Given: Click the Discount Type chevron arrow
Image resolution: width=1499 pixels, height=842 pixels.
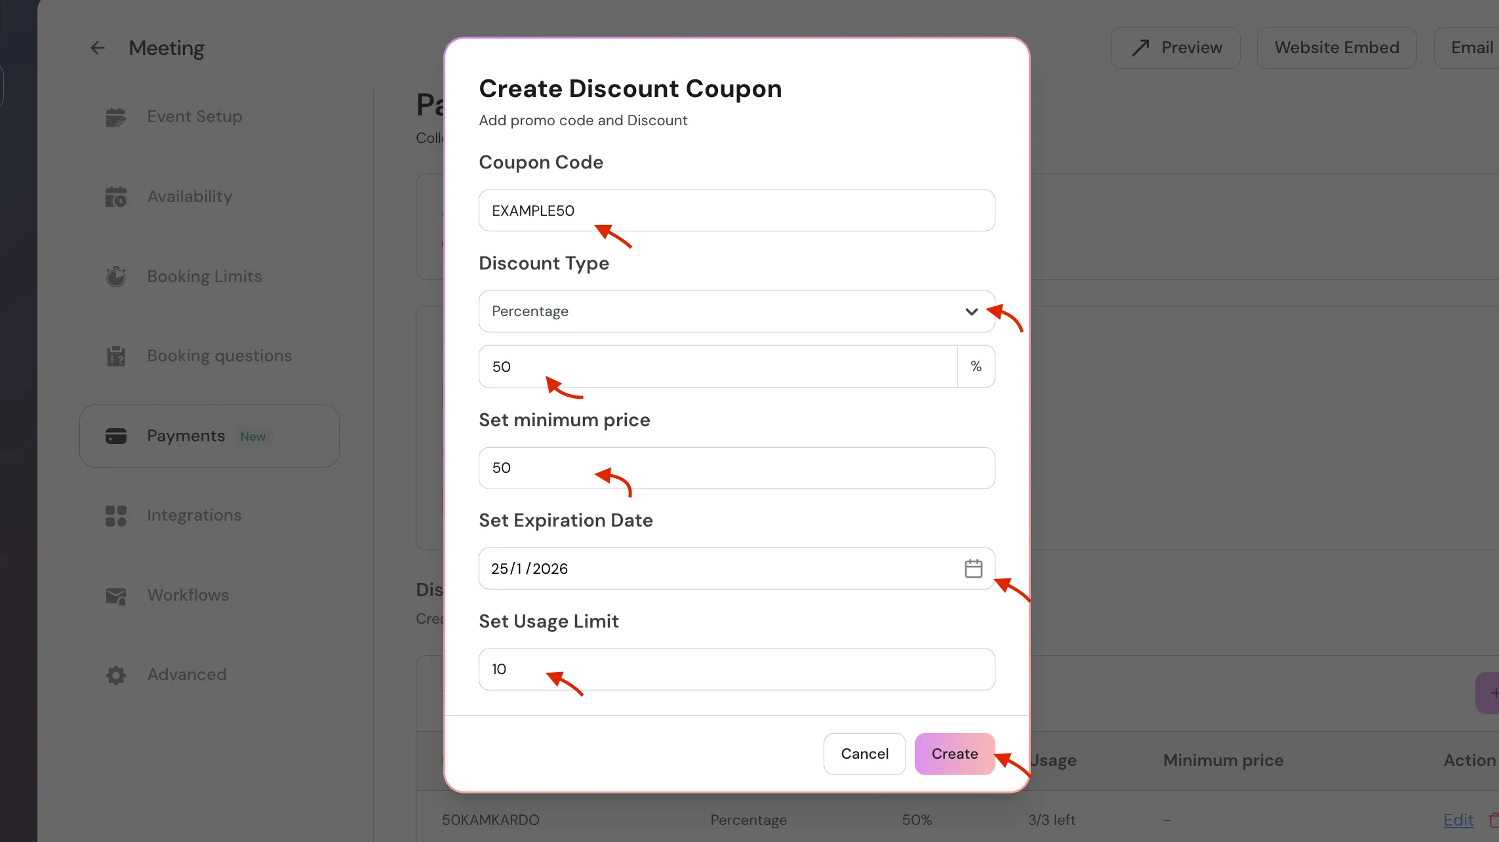Looking at the screenshot, I should pyautogui.click(x=971, y=311).
